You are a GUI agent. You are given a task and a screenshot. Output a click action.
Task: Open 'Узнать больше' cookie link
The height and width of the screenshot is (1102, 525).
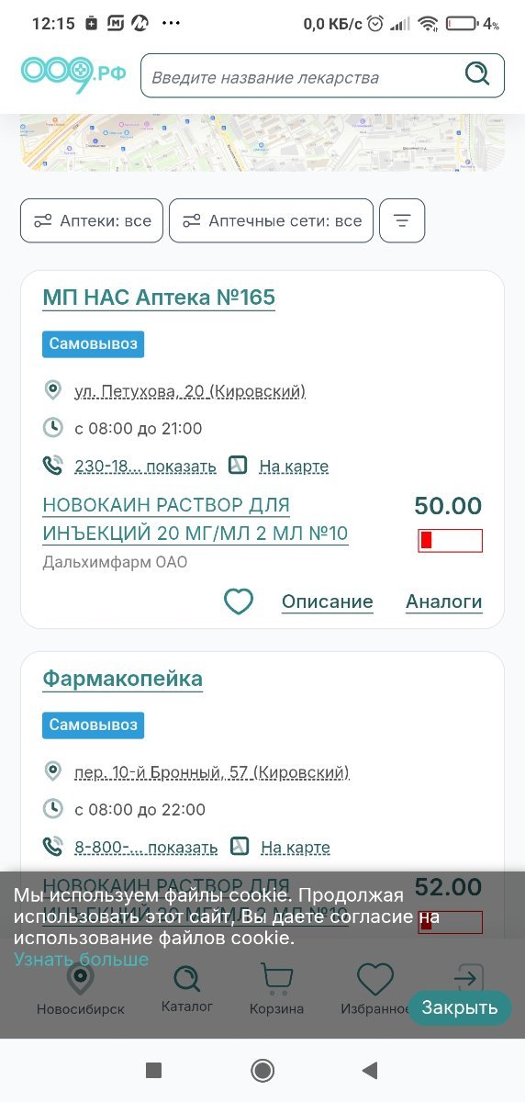coord(81,960)
